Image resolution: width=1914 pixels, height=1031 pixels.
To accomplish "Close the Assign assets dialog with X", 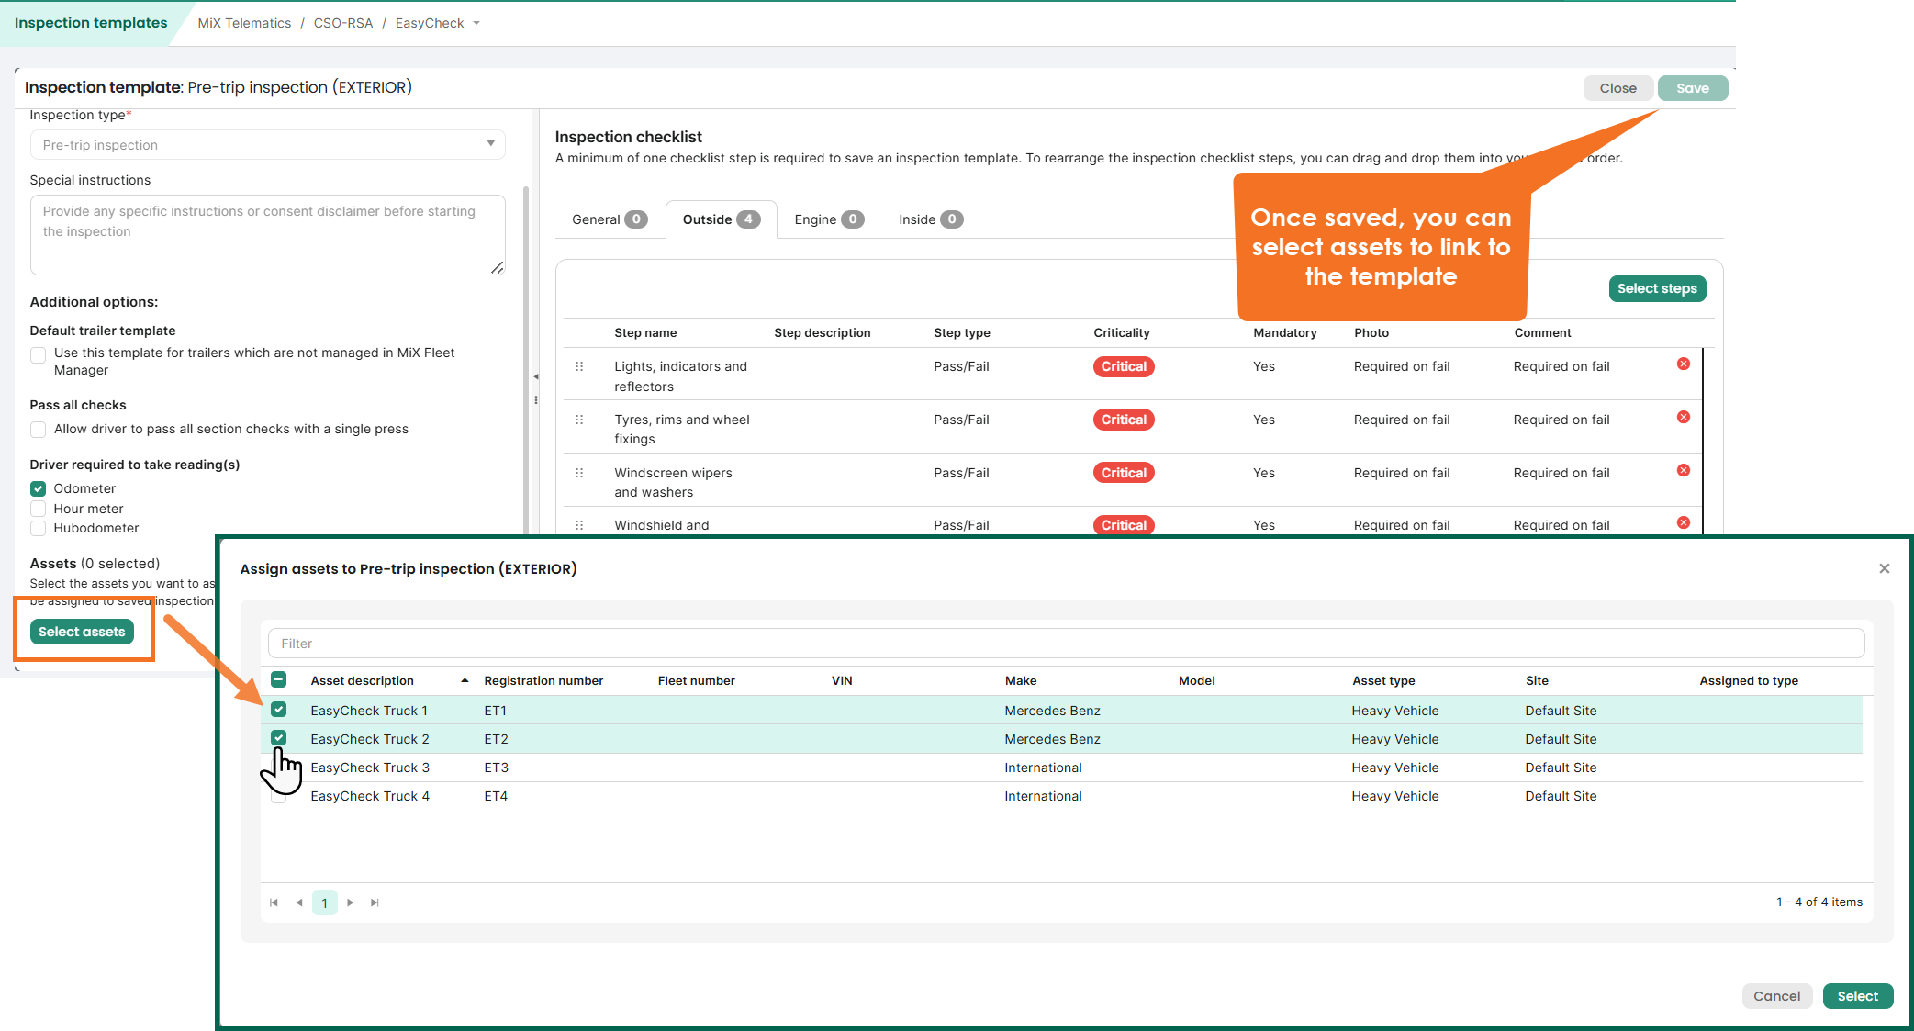I will tap(1884, 569).
